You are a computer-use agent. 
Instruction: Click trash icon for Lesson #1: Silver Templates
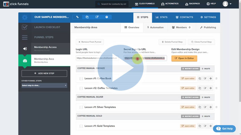coord(216,107)
